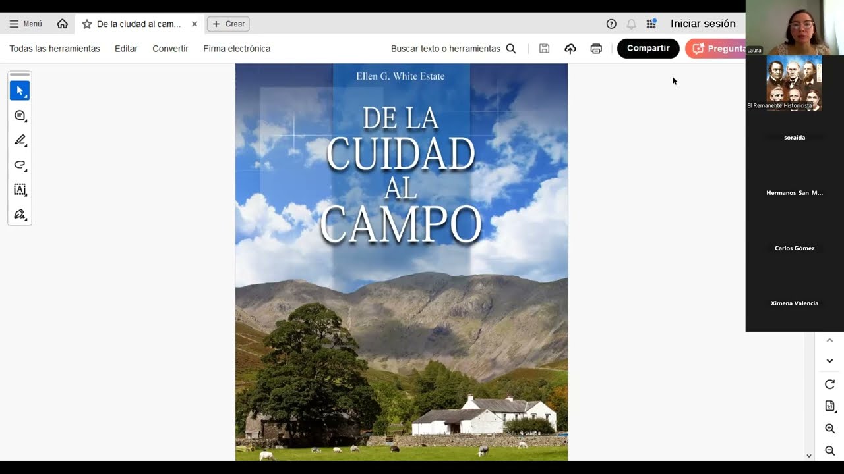Open the Convertir menu

[170, 49]
